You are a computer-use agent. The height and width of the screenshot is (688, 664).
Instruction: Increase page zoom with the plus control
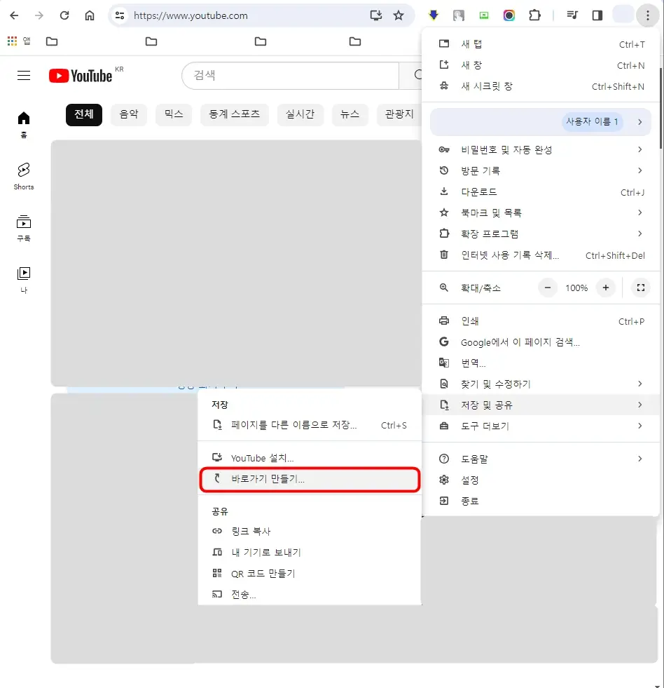pyautogui.click(x=605, y=288)
